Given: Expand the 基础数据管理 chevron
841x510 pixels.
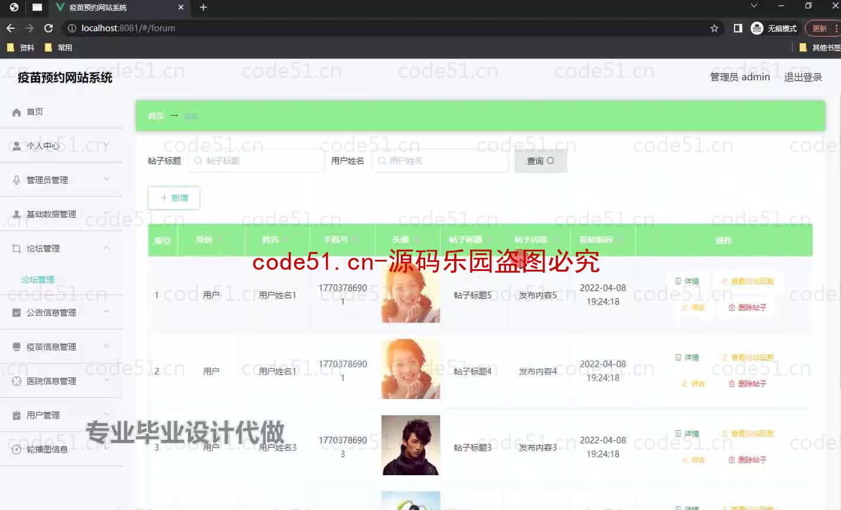Looking at the screenshot, I should pos(106,213).
